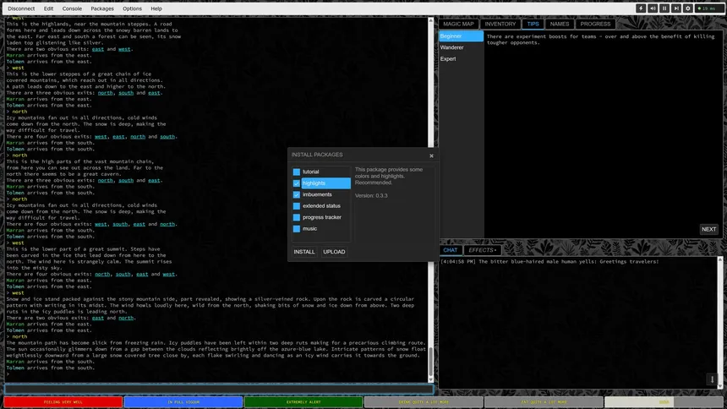The image size is (727, 409).
Task: Open the Packages menu
Action: [x=102, y=8]
